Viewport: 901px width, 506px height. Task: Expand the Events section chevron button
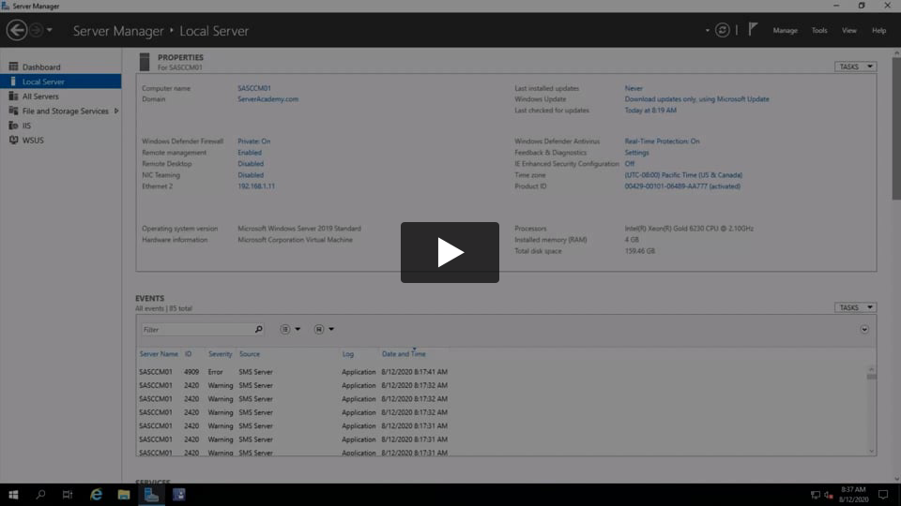pos(864,330)
